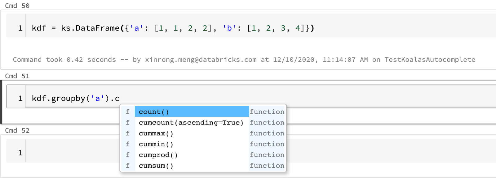Select cummin() in the autocomplete list
Viewport: 496px width, 178px height.
coord(156,144)
